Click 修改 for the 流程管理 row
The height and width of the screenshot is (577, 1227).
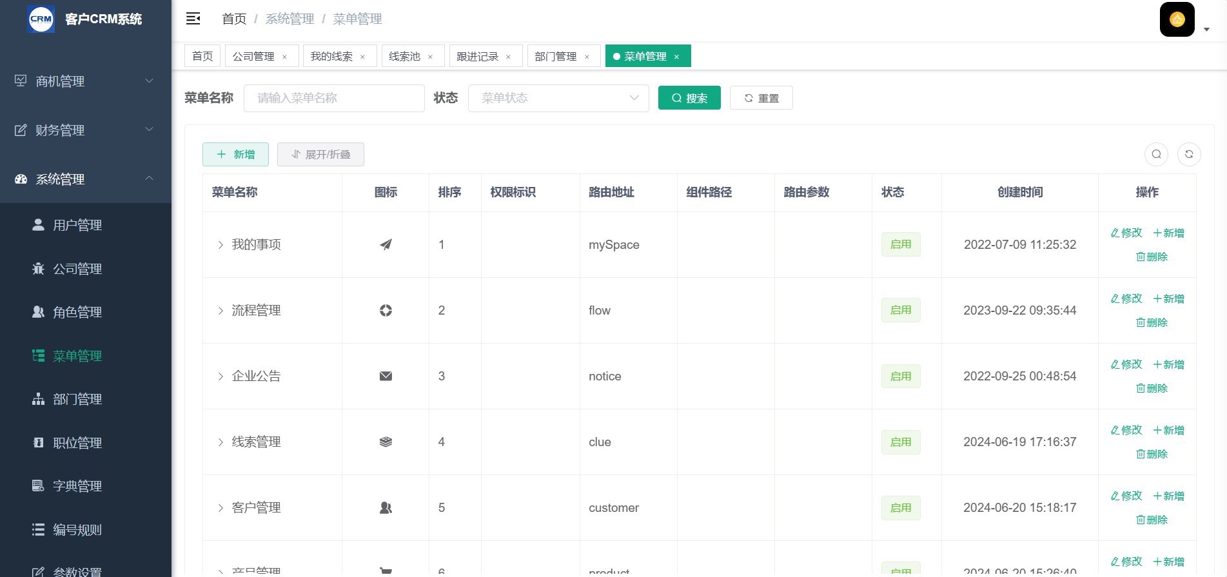point(1126,298)
